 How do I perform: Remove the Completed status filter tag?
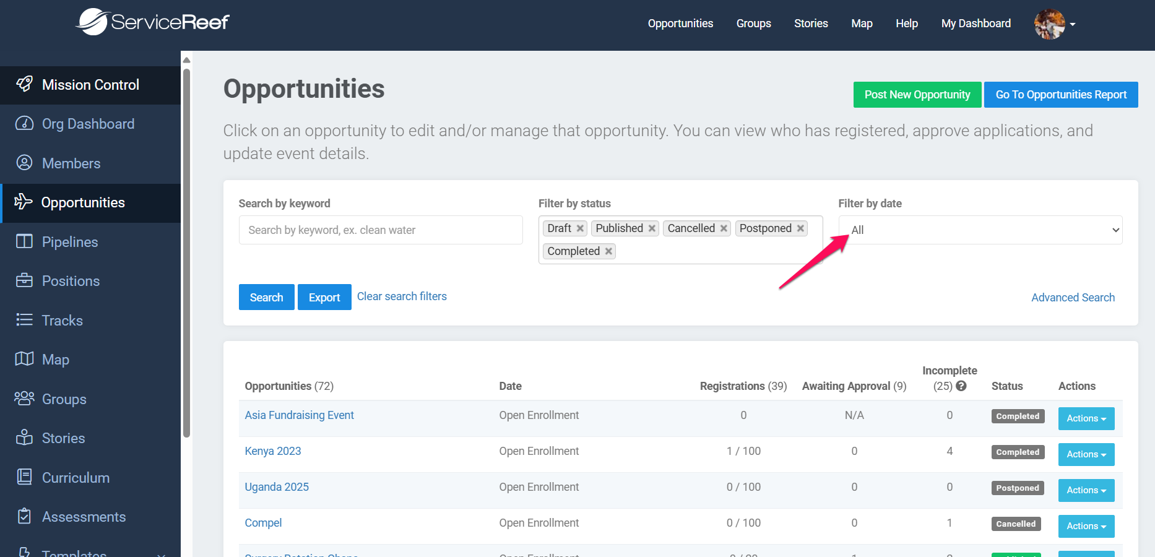[608, 251]
